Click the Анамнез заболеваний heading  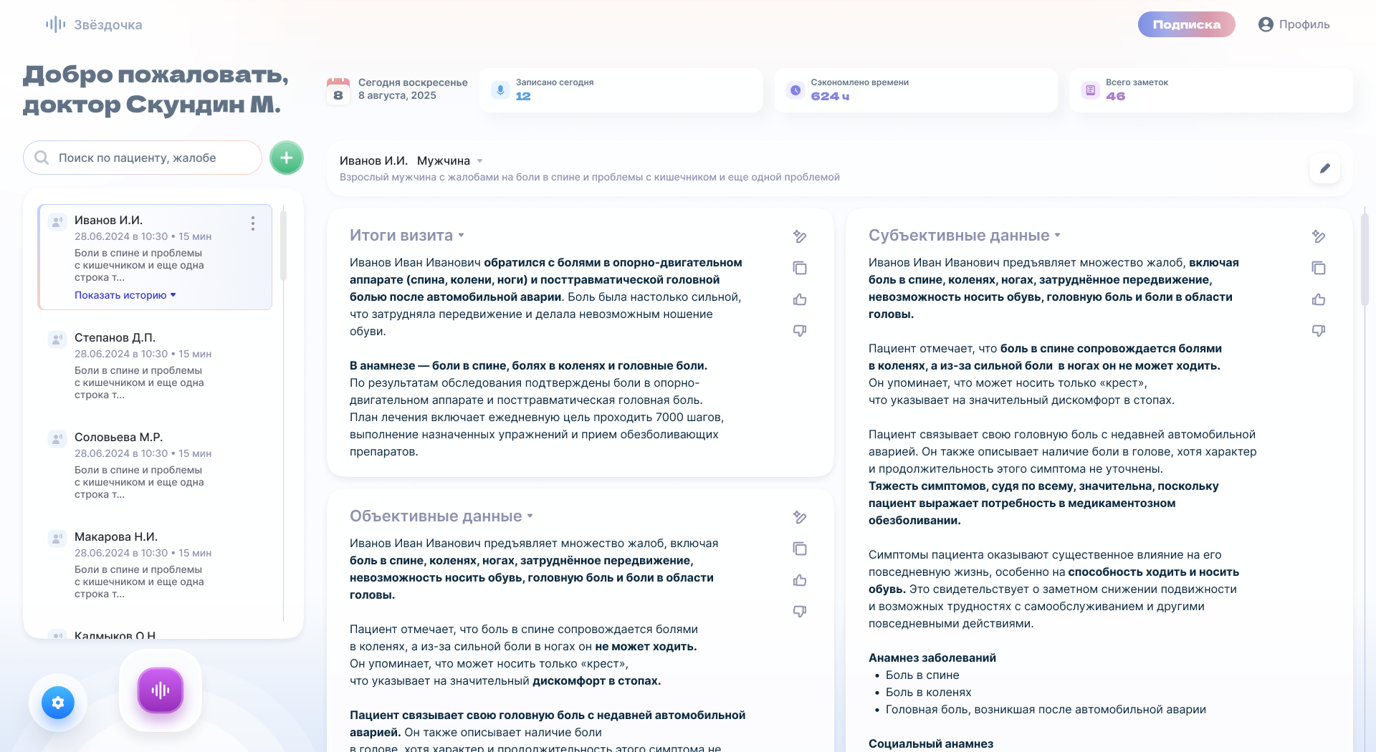(x=932, y=657)
